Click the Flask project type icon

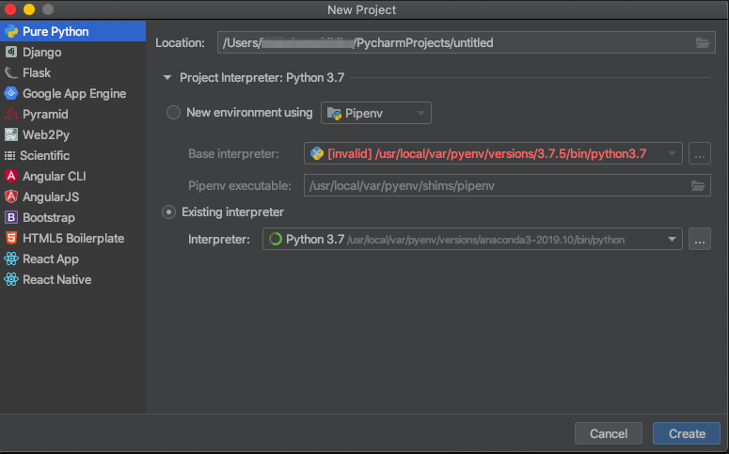(x=11, y=73)
